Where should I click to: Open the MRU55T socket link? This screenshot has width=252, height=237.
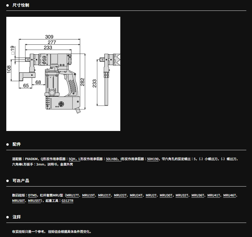point(34,201)
